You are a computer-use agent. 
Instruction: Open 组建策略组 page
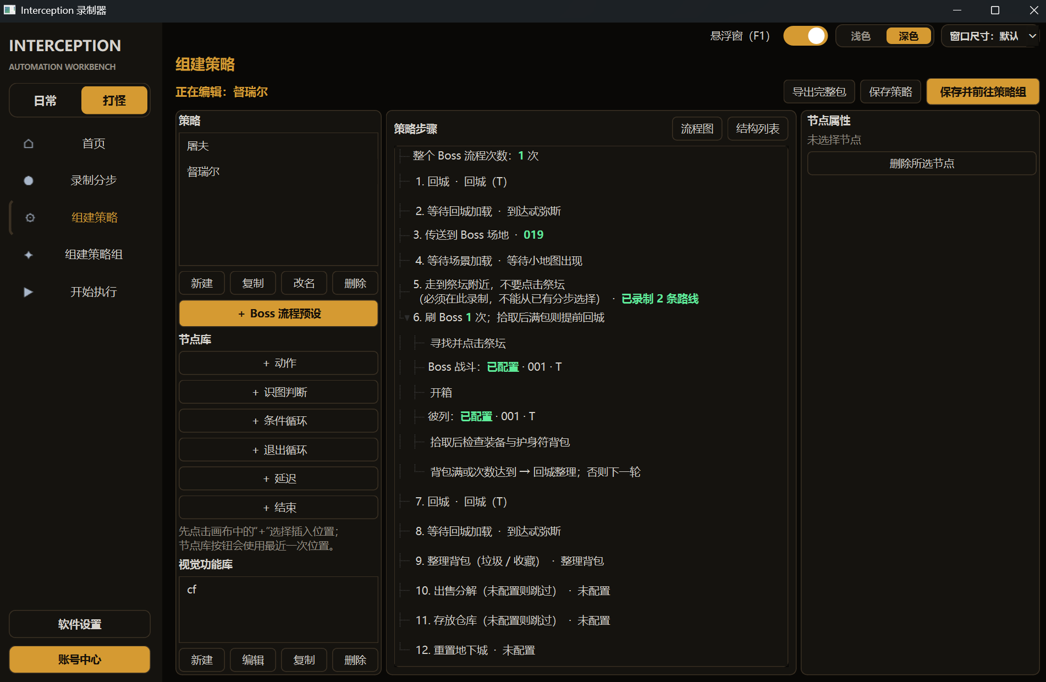pos(93,255)
